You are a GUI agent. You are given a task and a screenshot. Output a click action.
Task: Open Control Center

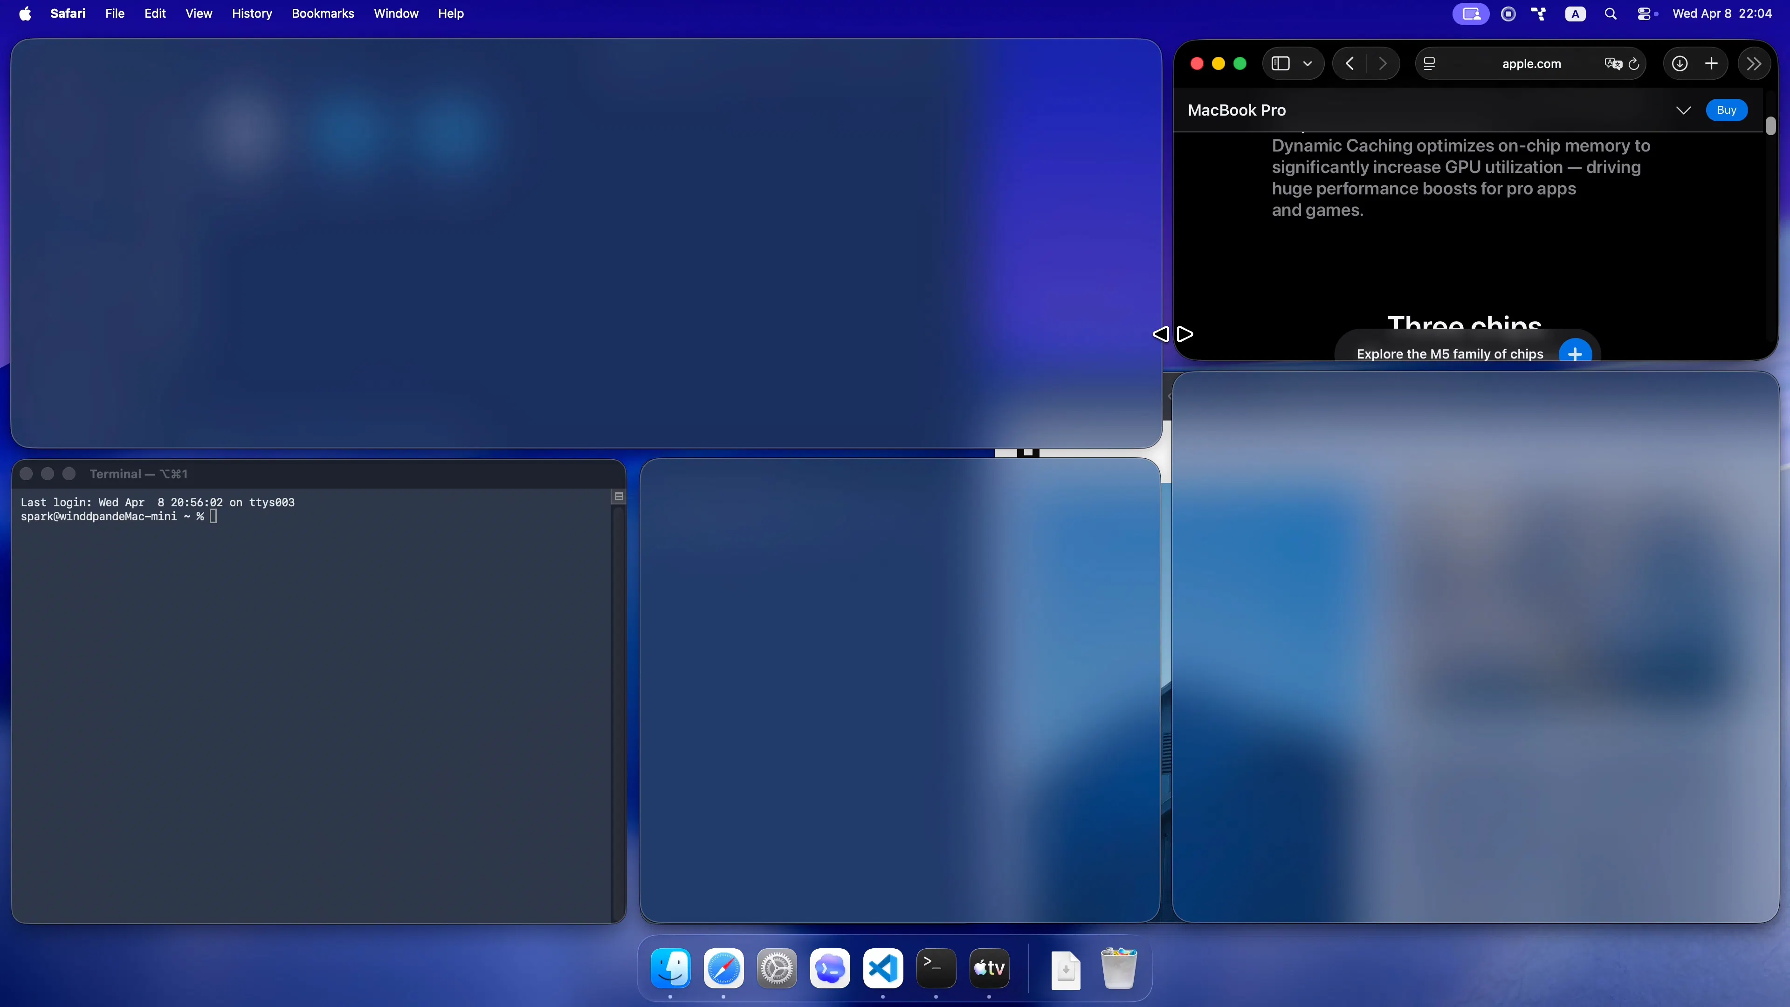(x=1645, y=14)
